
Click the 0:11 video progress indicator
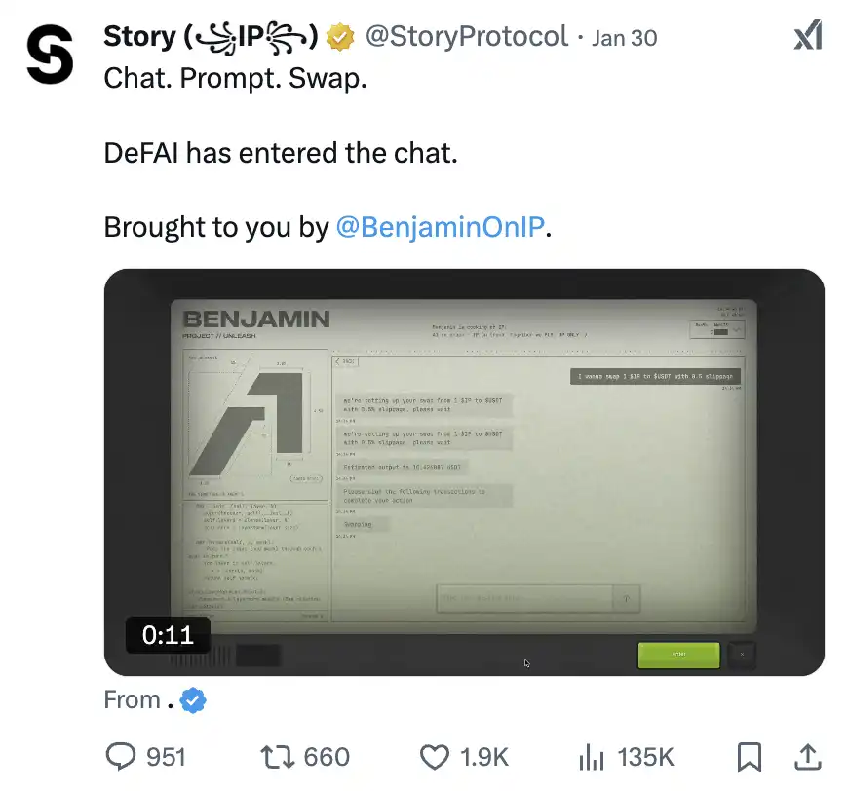point(167,635)
